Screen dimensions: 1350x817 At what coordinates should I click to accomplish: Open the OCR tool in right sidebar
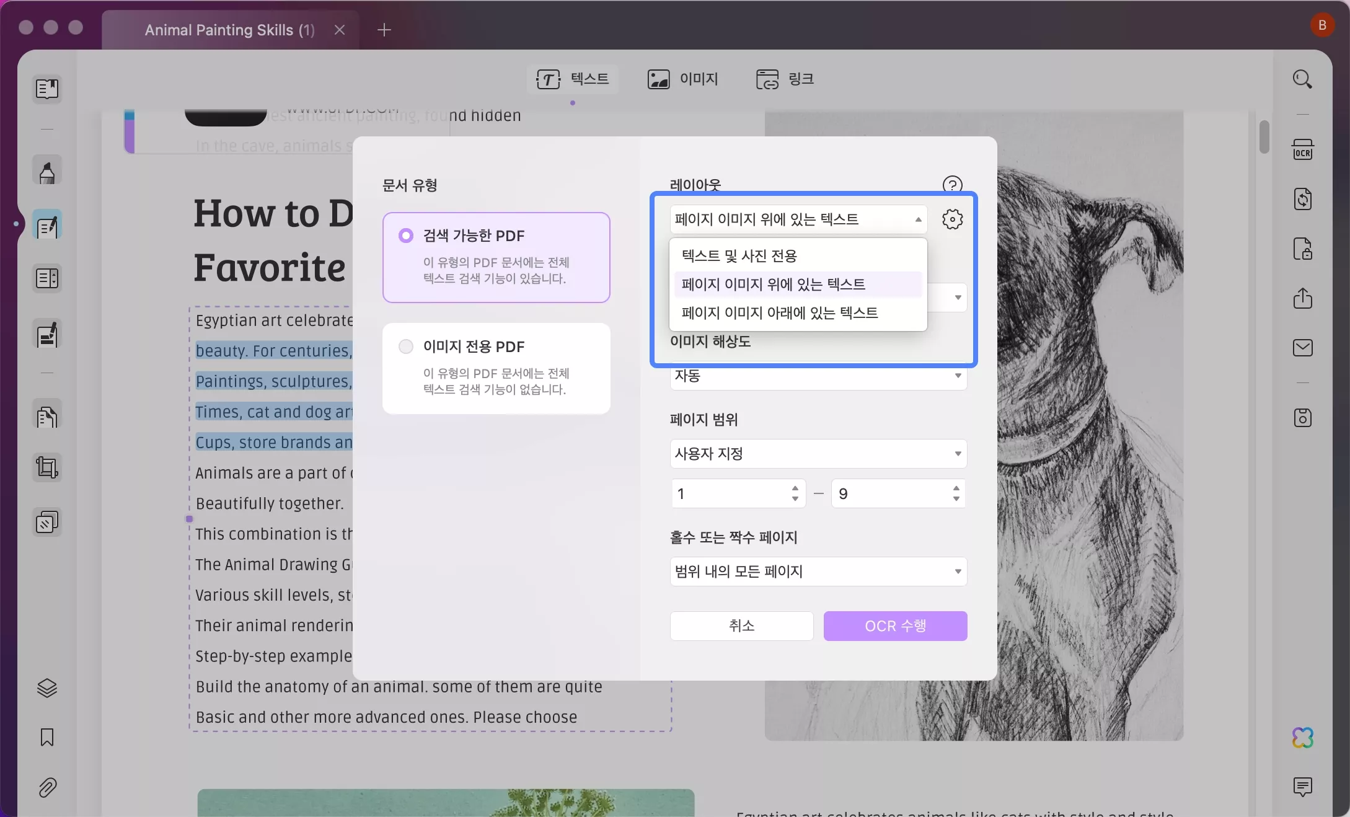1302,150
